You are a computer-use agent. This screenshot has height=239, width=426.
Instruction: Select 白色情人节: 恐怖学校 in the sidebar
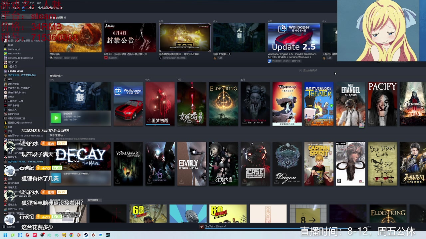pos(23,88)
